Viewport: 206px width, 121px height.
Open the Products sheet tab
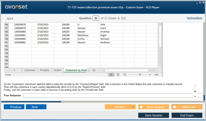click(x=45, y=70)
